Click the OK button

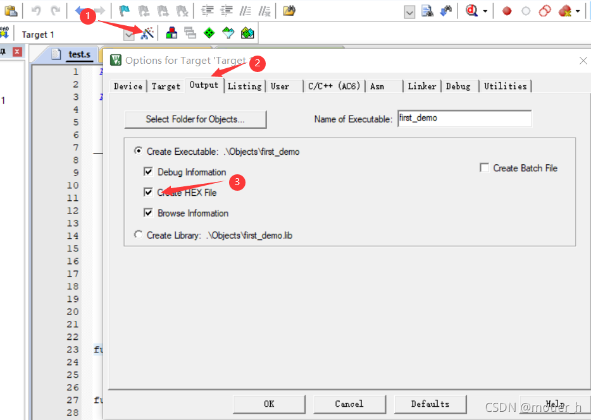(269, 404)
